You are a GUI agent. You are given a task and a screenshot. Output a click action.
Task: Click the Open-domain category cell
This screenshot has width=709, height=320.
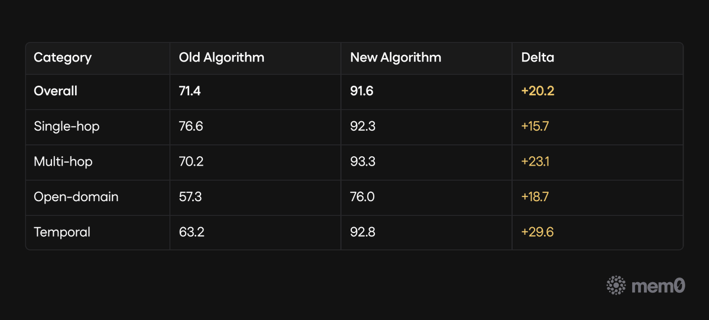click(x=76, y=196)
